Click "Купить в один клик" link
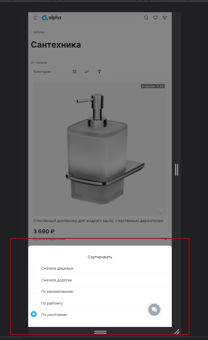208x340 pixels. pos(49,239)
